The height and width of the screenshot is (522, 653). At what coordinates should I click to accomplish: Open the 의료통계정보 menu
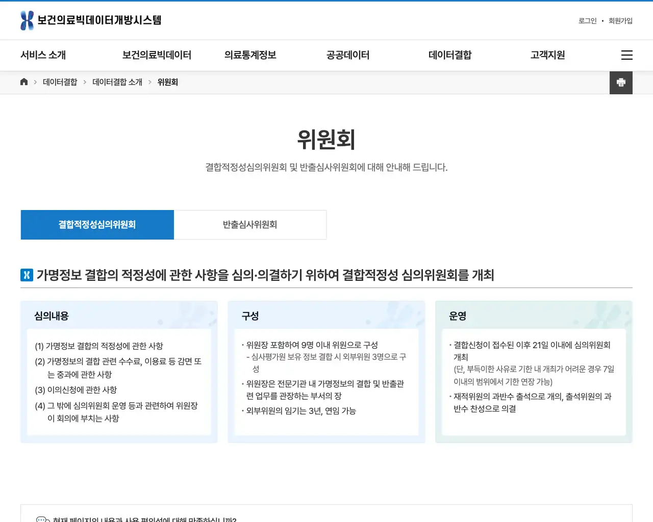pos(250,55)
